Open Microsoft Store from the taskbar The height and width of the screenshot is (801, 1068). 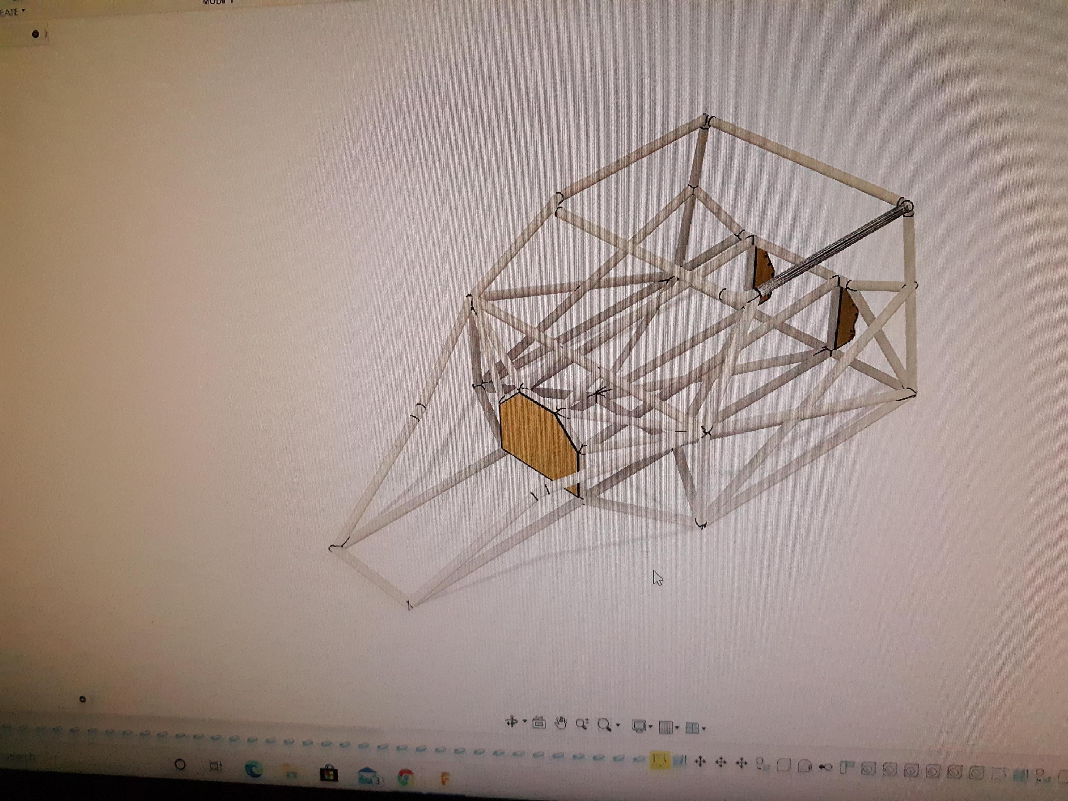[x=329, y=774]
